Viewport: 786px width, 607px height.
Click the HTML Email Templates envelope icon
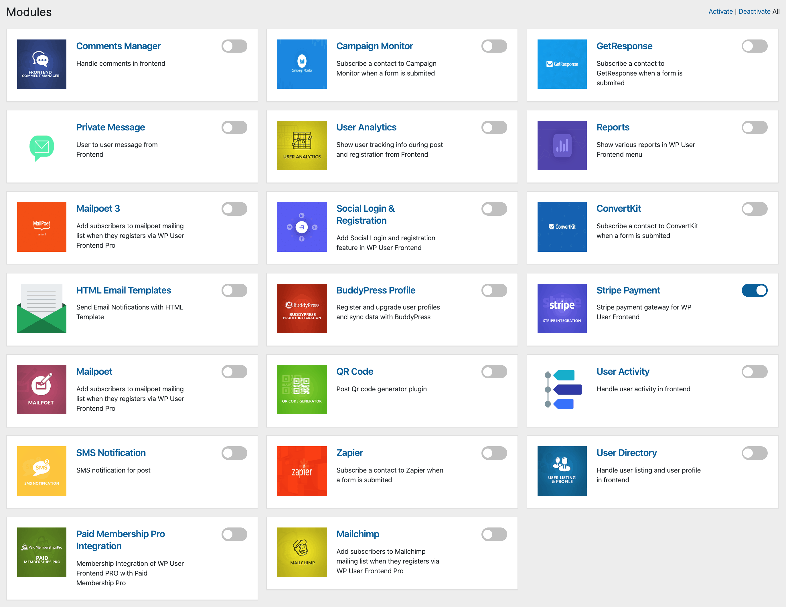[42, 309]
